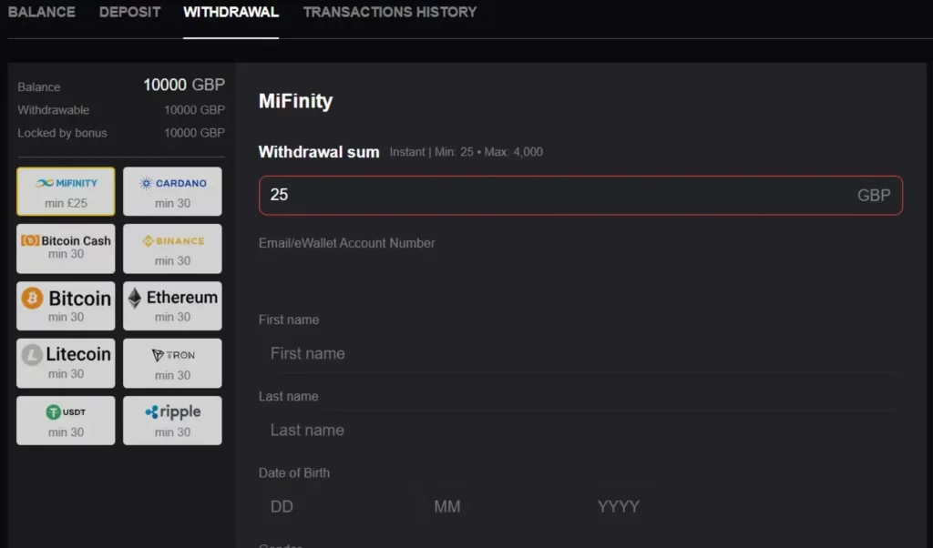
Task: Click the MM month of birth field
Action: coord(500,506)
